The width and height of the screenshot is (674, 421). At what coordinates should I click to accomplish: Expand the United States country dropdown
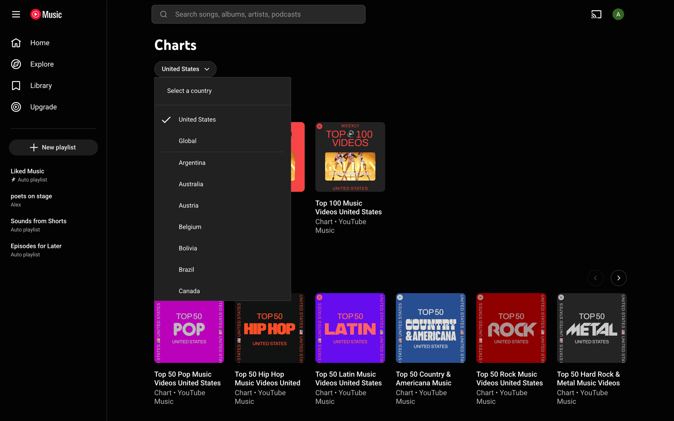(x=185, y=69)
